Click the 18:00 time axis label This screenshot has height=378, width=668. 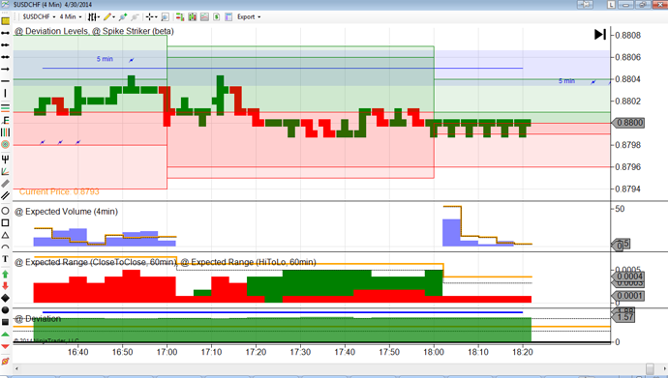click(x=434, y=352)
